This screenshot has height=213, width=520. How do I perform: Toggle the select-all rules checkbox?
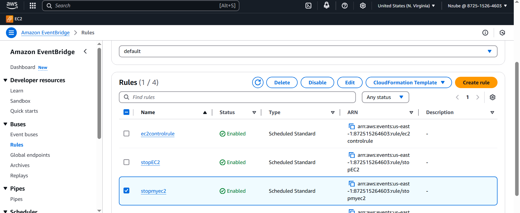coord(126,112)
